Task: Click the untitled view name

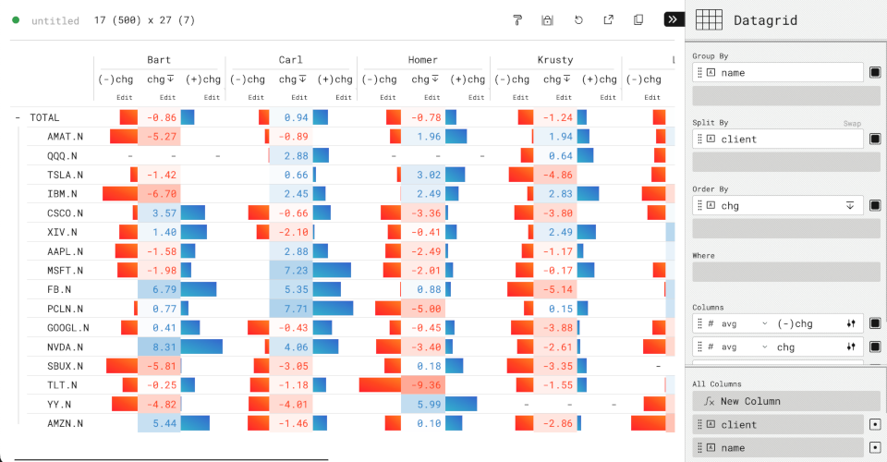Action: tap(55, 20)
